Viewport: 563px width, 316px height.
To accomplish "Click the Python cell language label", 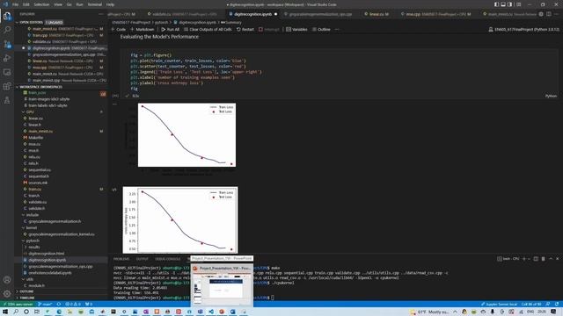I will pyautogui.click(x=551, y=96).
